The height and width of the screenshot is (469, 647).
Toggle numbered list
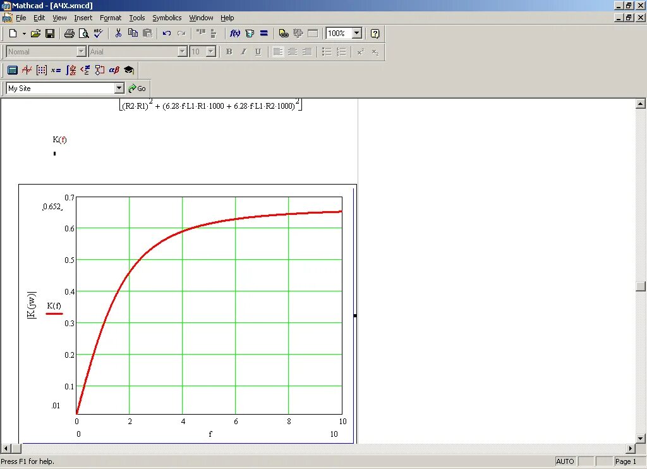341,52
